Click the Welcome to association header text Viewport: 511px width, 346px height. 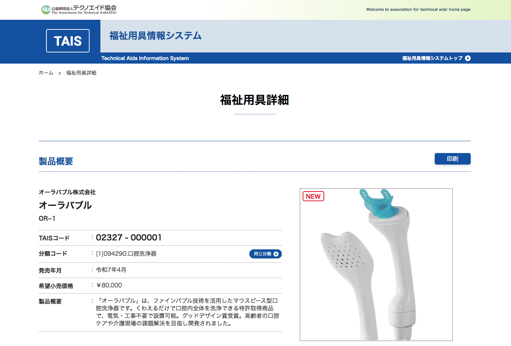click(418, 9)
